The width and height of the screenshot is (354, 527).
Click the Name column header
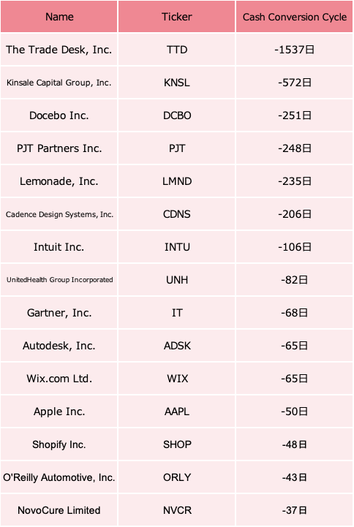[x=59, y=17]
